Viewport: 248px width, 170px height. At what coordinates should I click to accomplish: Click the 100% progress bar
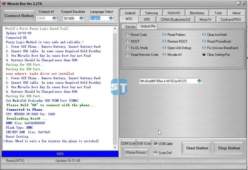[60, 154]
